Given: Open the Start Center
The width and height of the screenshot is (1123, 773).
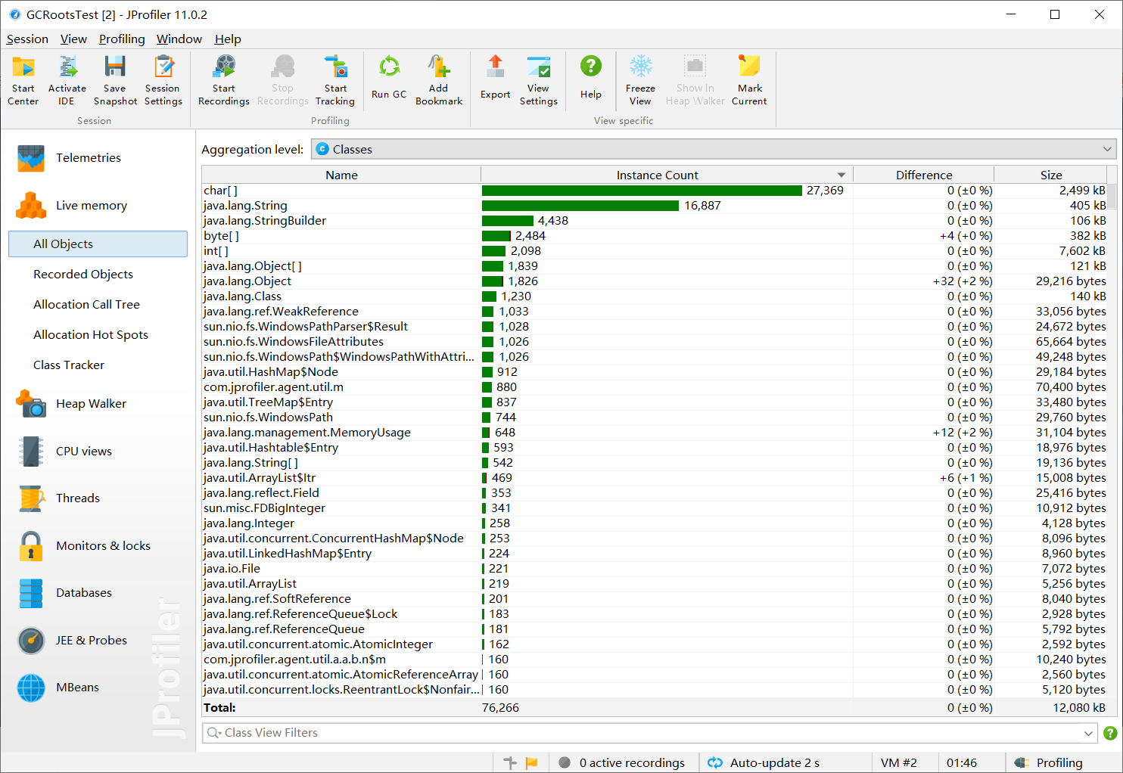Looking at the screenshot, I should [23, 80].
